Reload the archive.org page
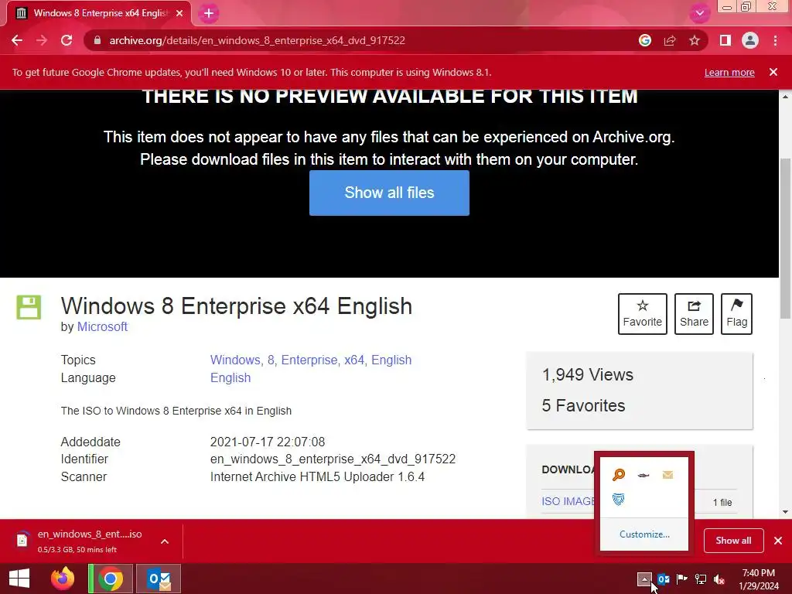 click(67, 40)
